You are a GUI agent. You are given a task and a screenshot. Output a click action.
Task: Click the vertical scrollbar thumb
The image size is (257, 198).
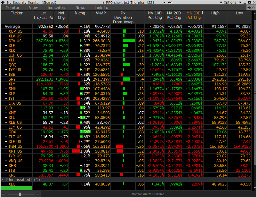point(255,92)
